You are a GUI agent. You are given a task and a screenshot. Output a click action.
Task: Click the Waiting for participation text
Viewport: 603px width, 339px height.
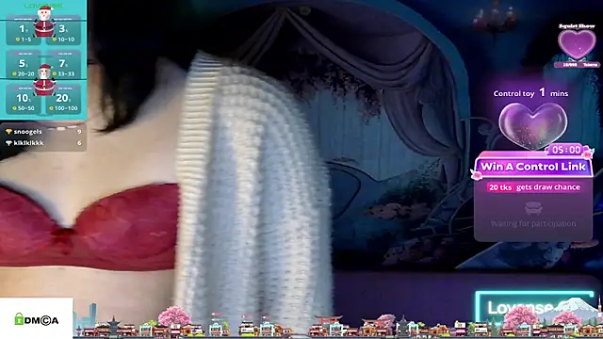(533, 224)
